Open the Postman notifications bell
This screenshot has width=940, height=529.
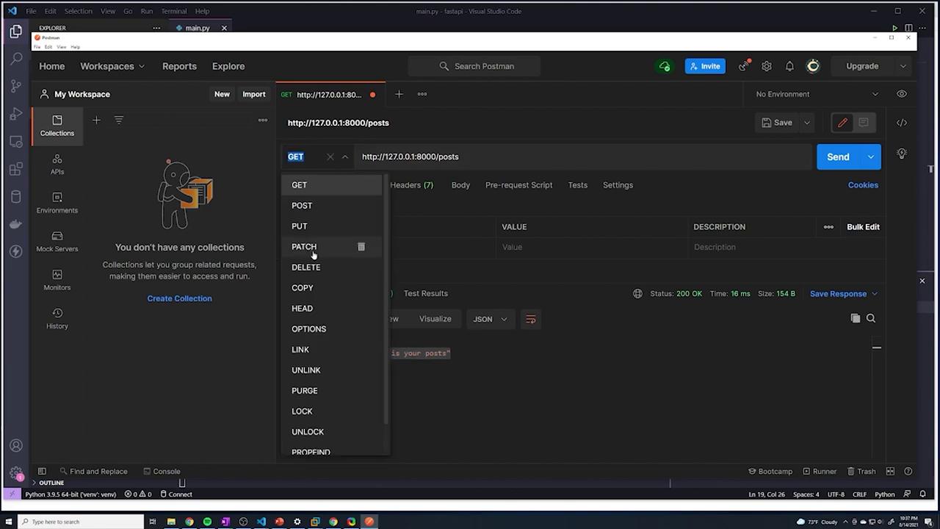(x=789, y=66)
